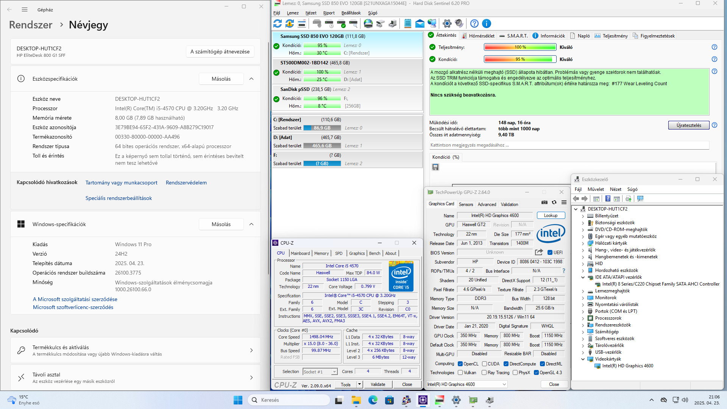727x409 pixels.
Task: Click the GPU-Z refresh arrows icon
Action: (x=554, y=203)
